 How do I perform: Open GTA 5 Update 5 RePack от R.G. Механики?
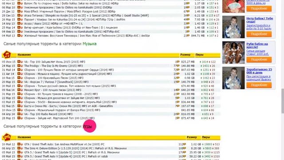pos(72,152)
